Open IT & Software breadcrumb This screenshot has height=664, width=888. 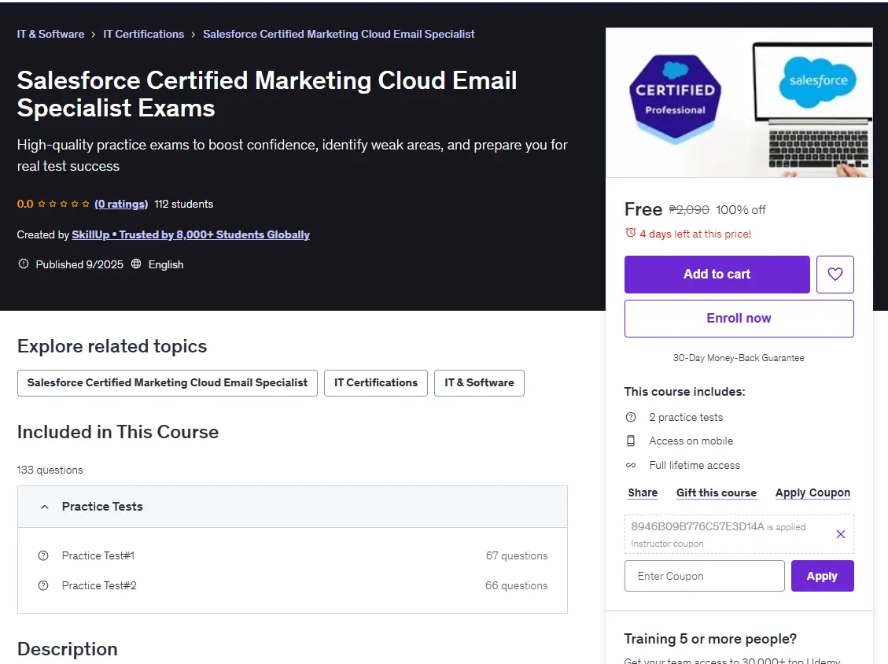pyautogui.click(x=50, y=34)
